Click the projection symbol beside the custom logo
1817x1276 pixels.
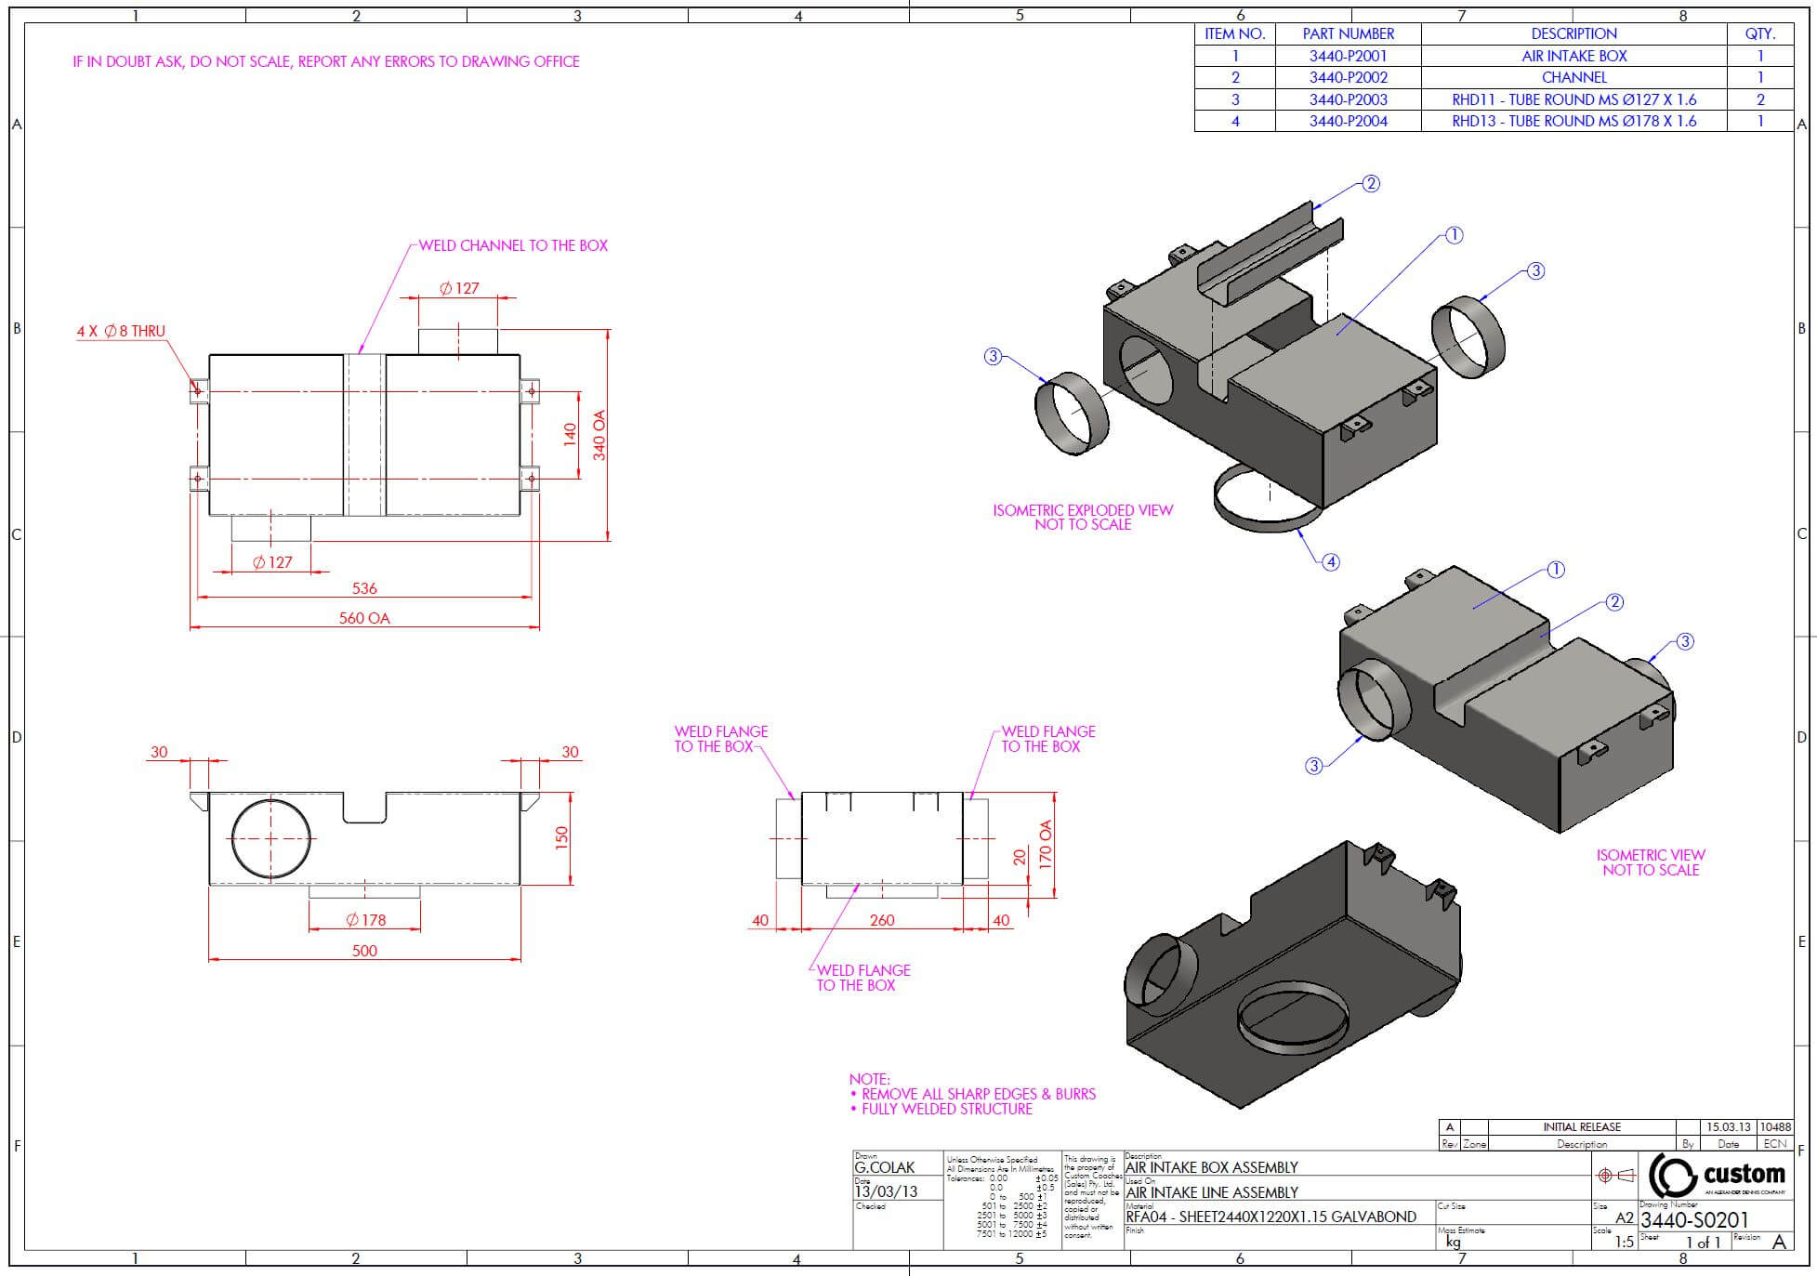click(x=1615, y=1176)
